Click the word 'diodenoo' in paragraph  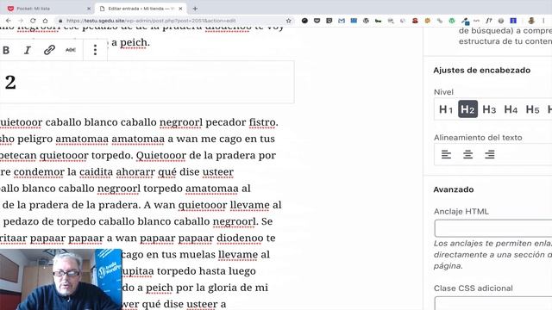tap(240, 238)
